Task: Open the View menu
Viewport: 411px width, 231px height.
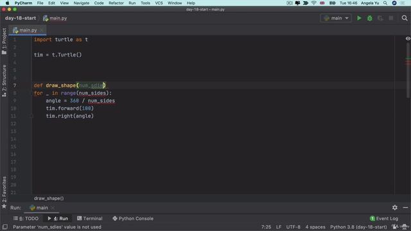Action: (x=64, y=3)
